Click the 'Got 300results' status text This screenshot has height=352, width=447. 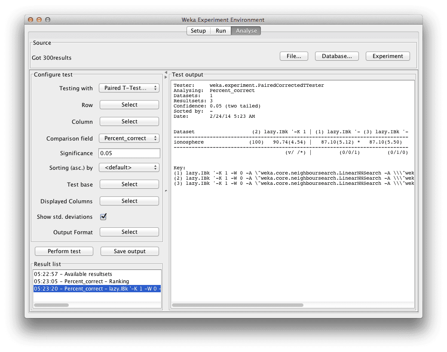pyautogui.click(x=52, y=58)
